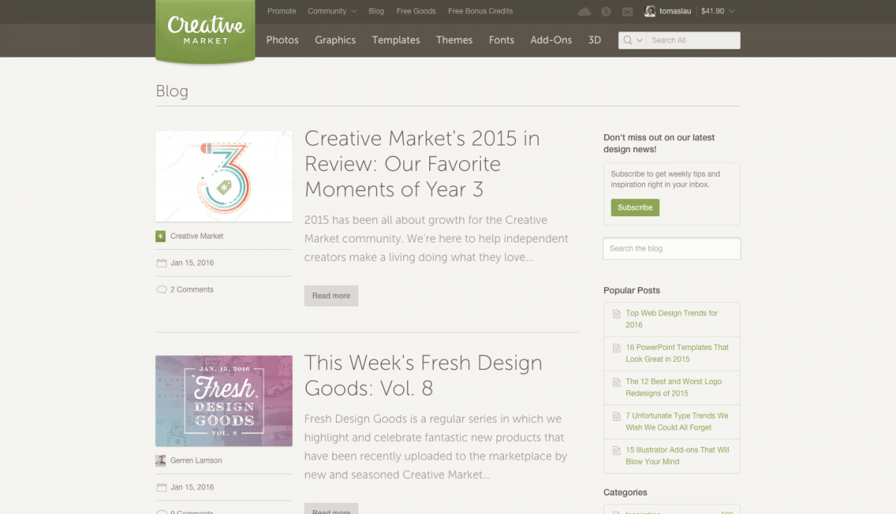
Task: Click the Search the blog input field
Action: 671,248
